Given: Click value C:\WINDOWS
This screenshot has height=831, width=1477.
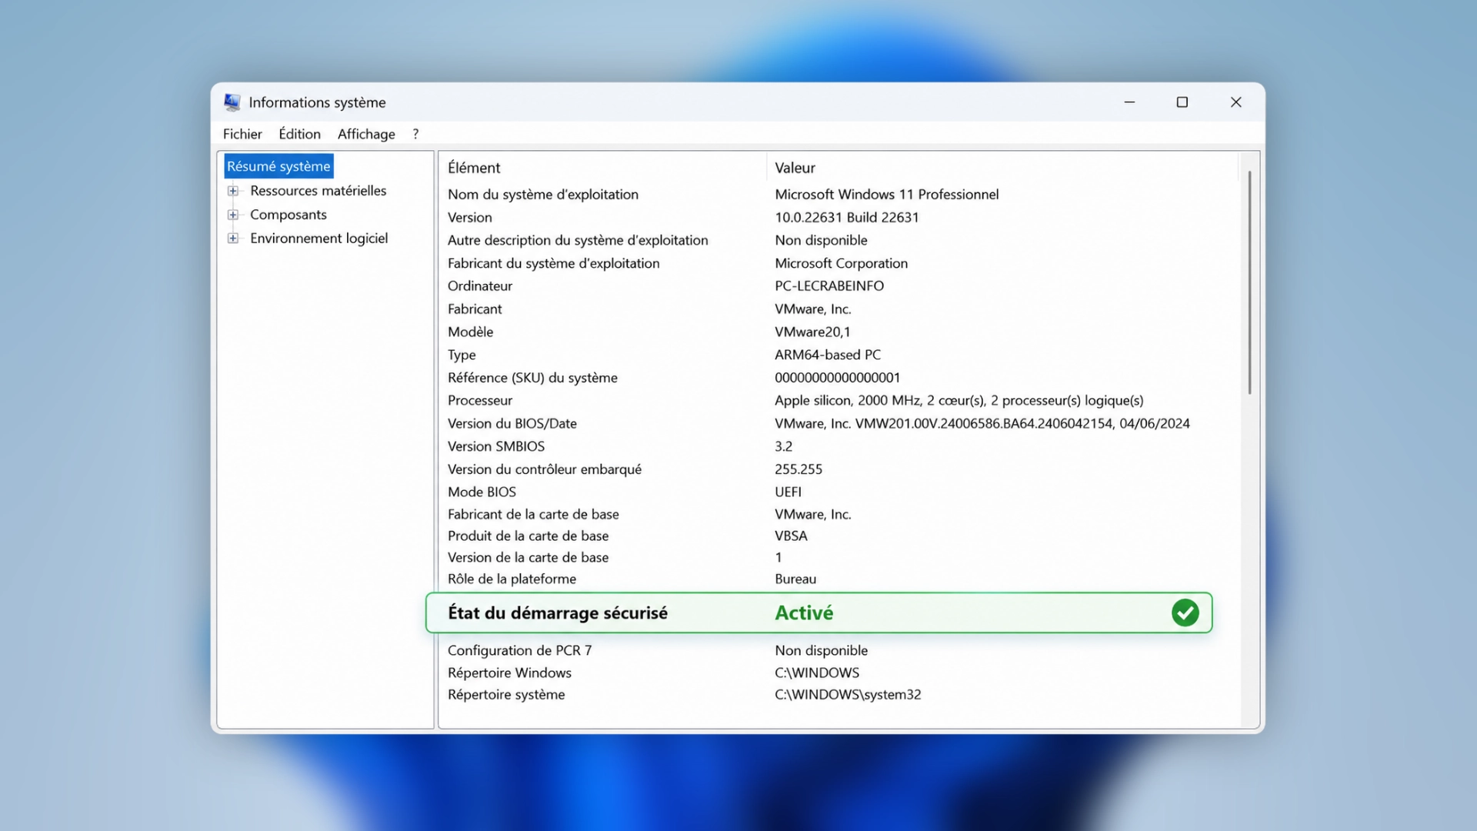Looking at the screenshot, I should point(817,673).
